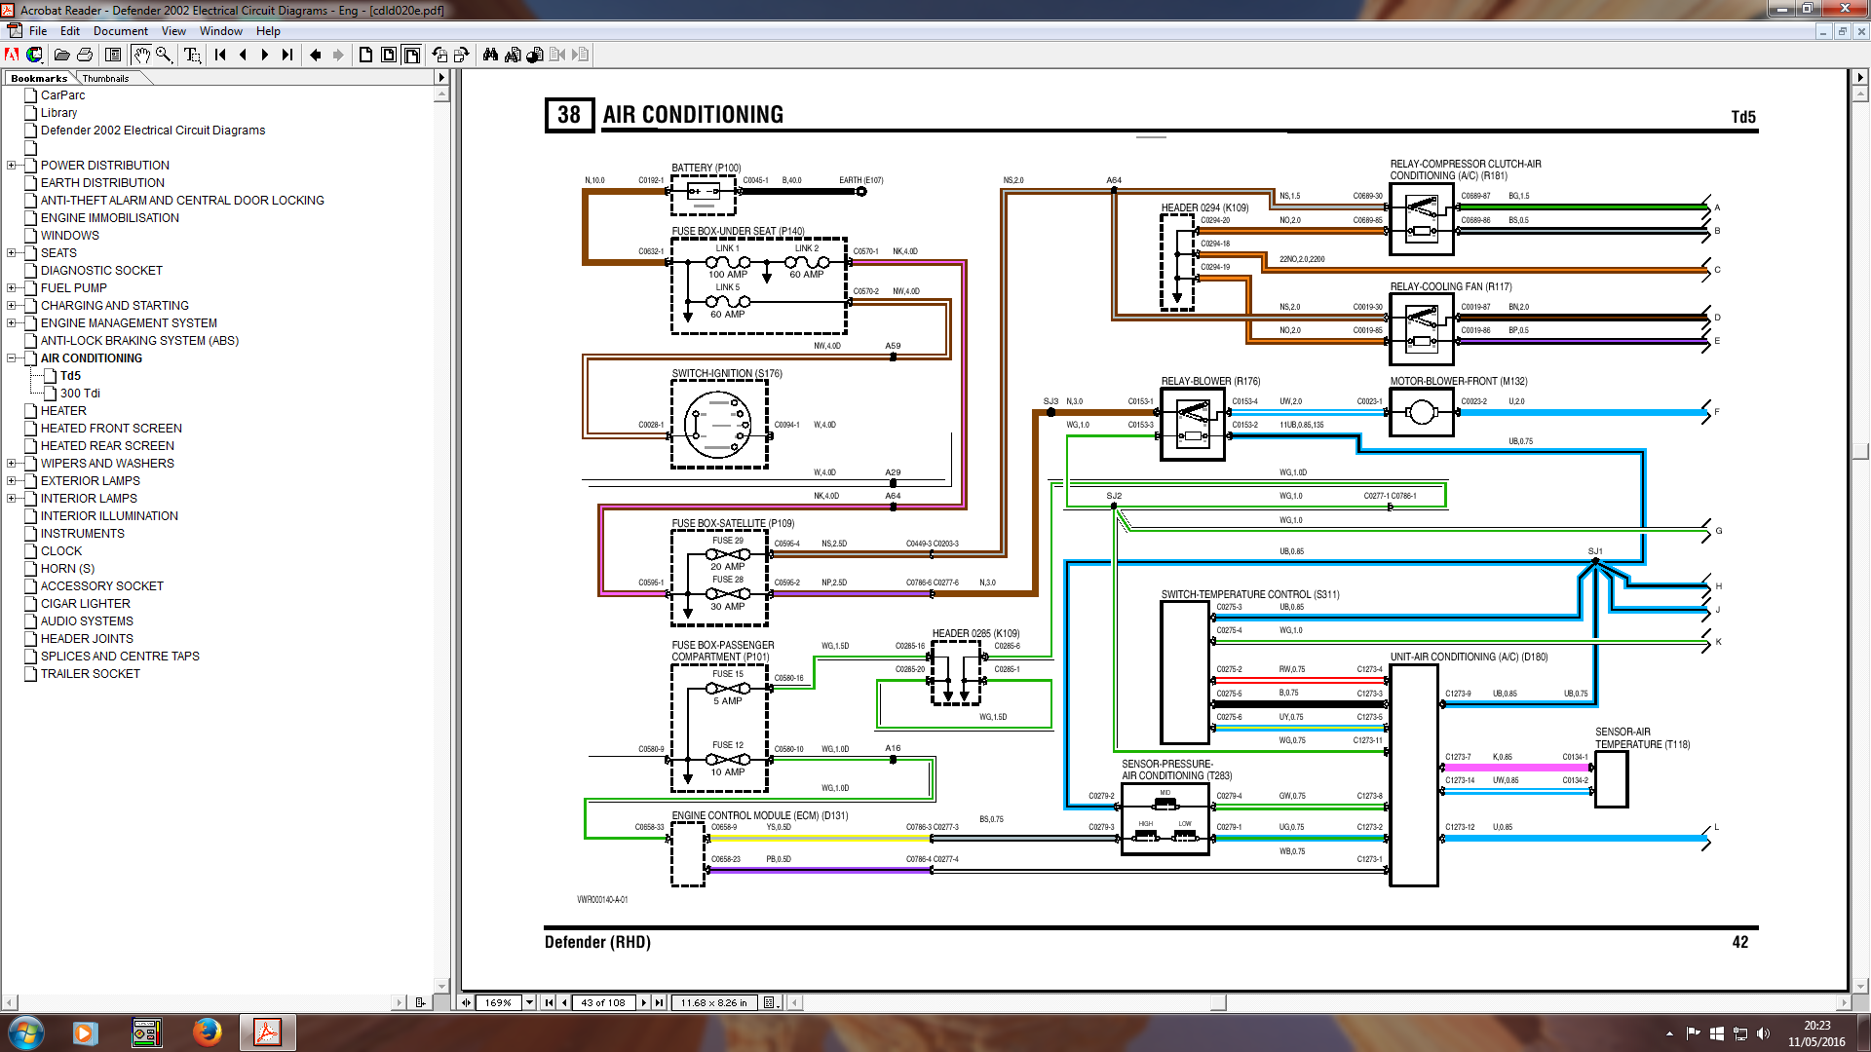Open the CarParc bookmark
Viewport: 1871px width, 1052px height.
(x=62, y=95)
